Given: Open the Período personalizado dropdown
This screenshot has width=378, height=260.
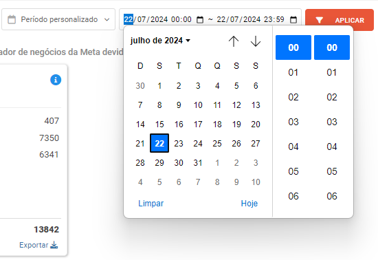Looking at the screenshot, I should coord(58,19).
